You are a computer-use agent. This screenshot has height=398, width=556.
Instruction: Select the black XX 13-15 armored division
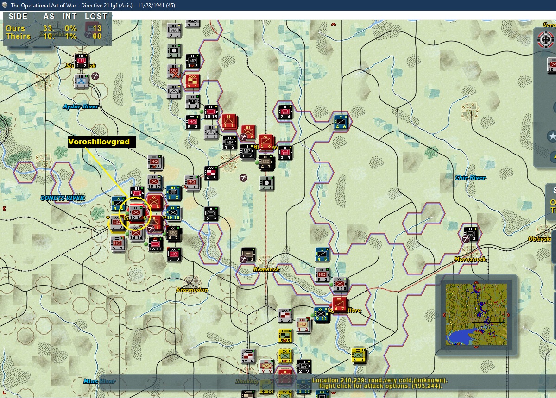(211, 112)
